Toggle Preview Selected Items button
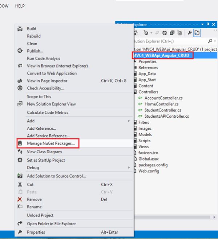Viewport: 218px width, 239px height. click(x=197, y=33)
